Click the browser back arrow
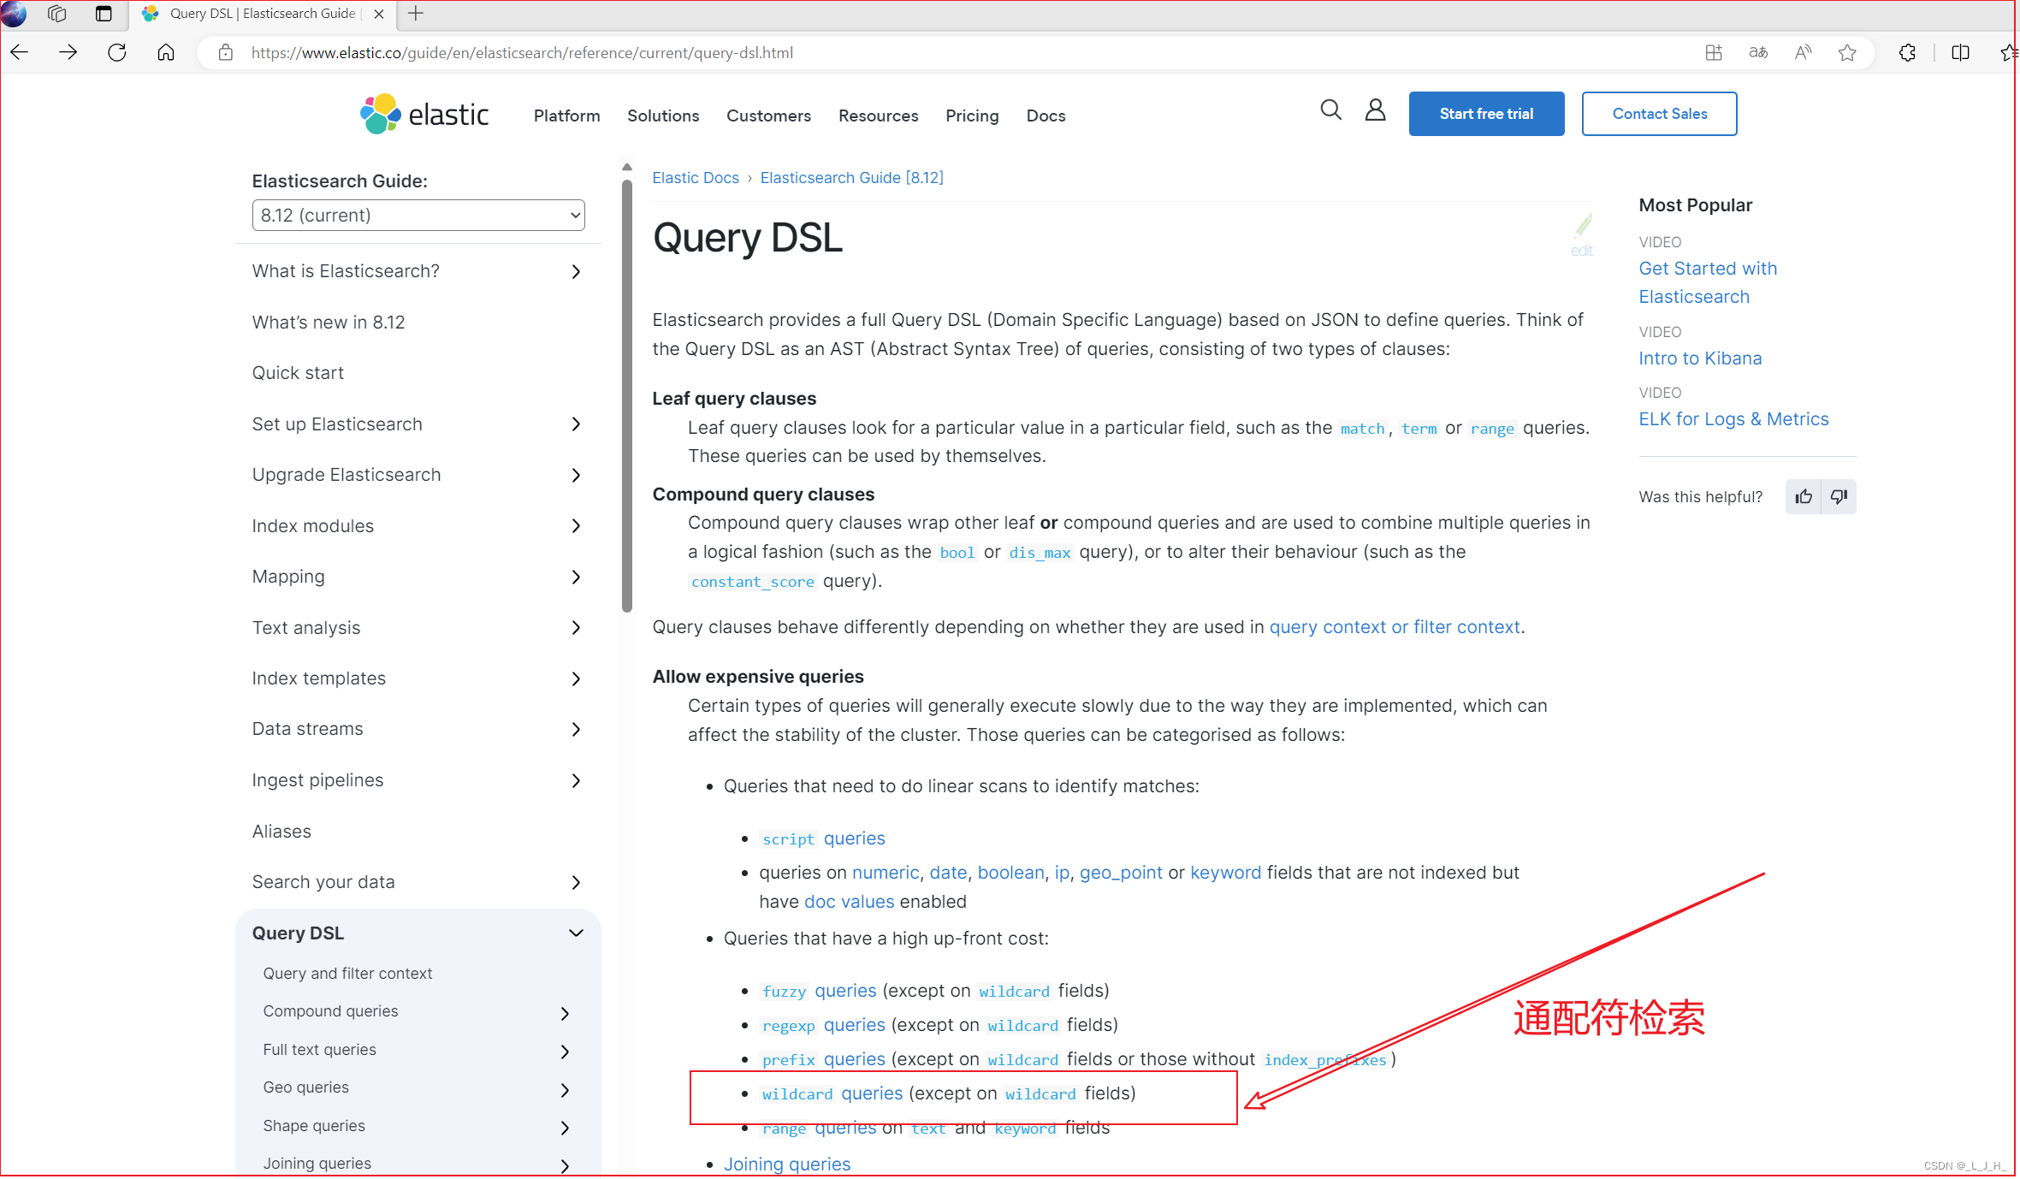Viewport: 2020px width, 1179px height. tap(20, 53)
